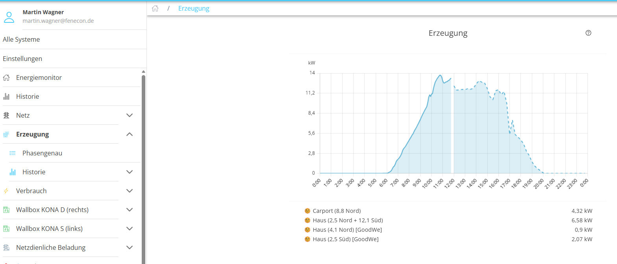Viewport: 617px width, 264px height.
Task: Click the Energiemonitor house icon
Action: 6,78
